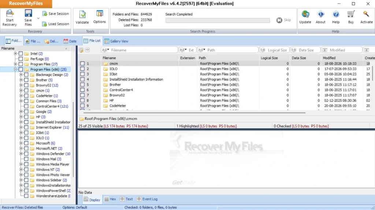Collapse the Program Files (x86) tree node
The height and width of the screenshot is (210, 375).
click(x=15, y=69)
